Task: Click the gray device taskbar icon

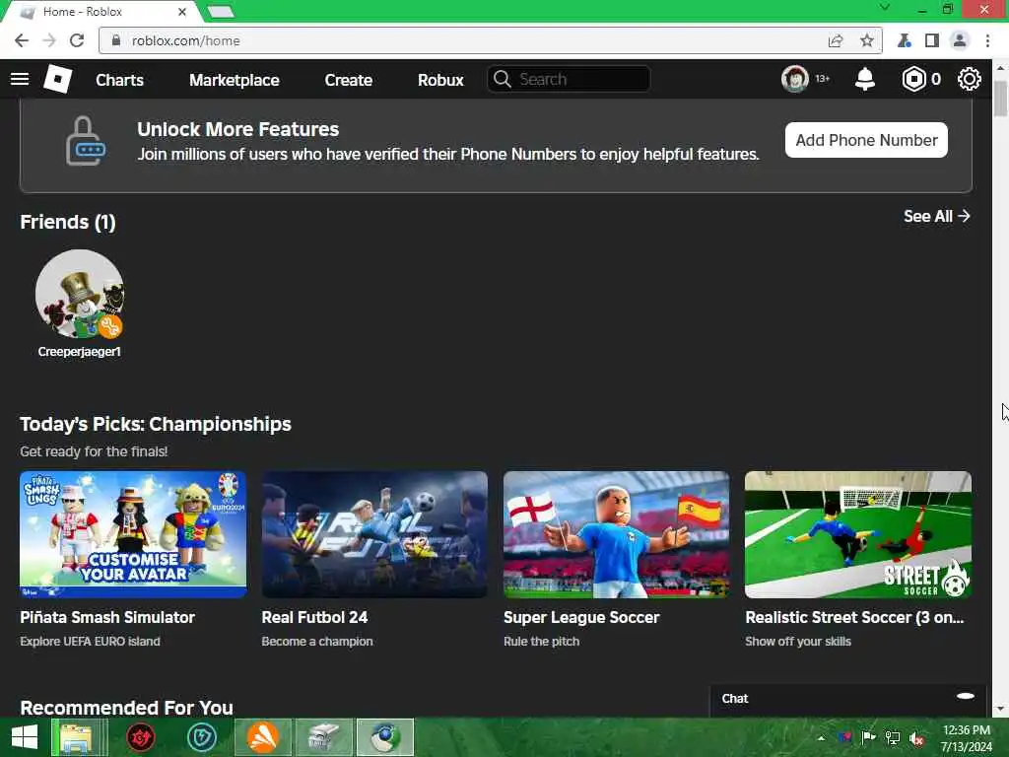Action: coord(323,737)
